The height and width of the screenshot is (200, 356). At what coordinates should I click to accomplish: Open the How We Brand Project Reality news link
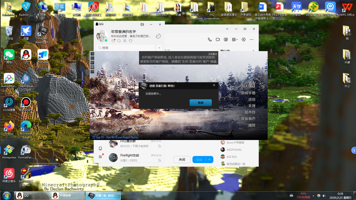(115, 137)
